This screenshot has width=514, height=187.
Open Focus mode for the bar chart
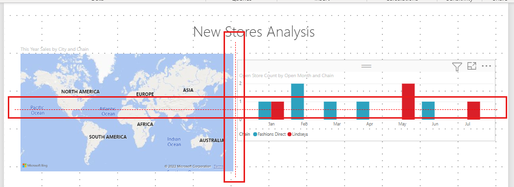pos(472,66)
